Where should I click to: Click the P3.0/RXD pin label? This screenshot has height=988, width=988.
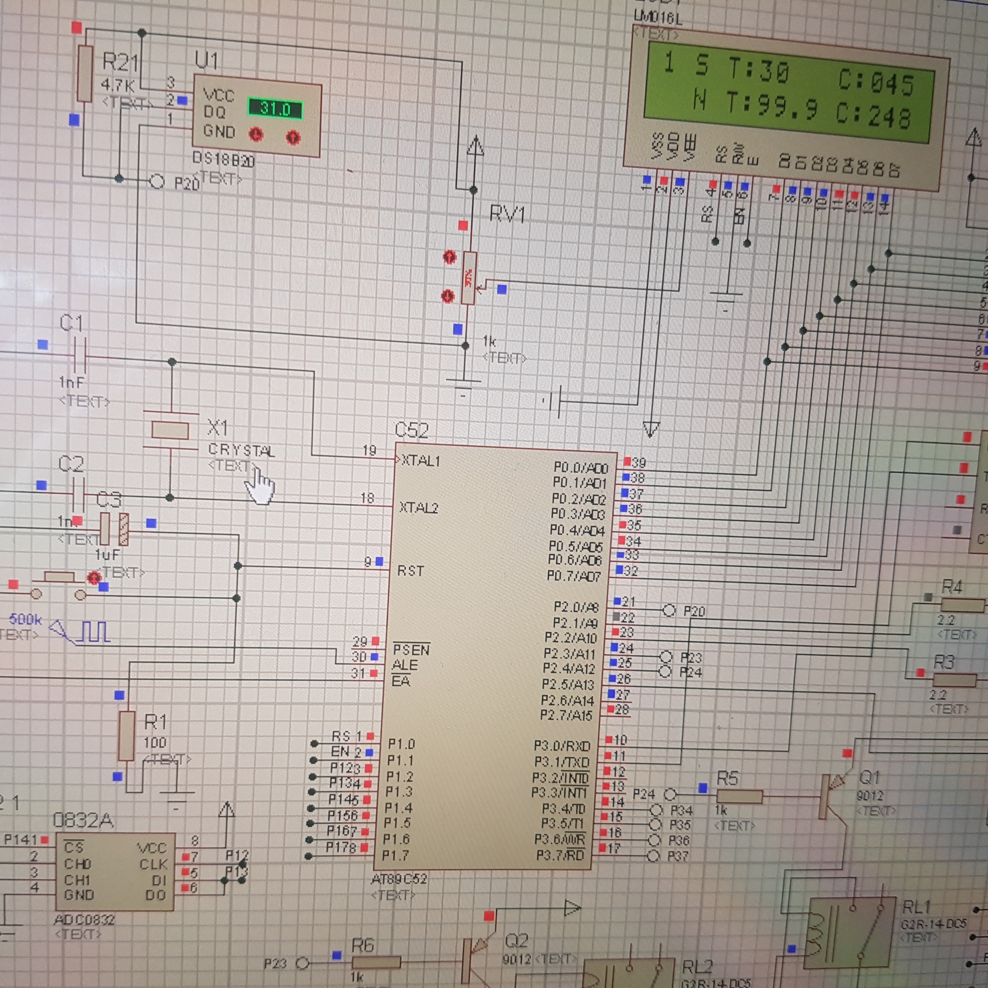[562, 745]
